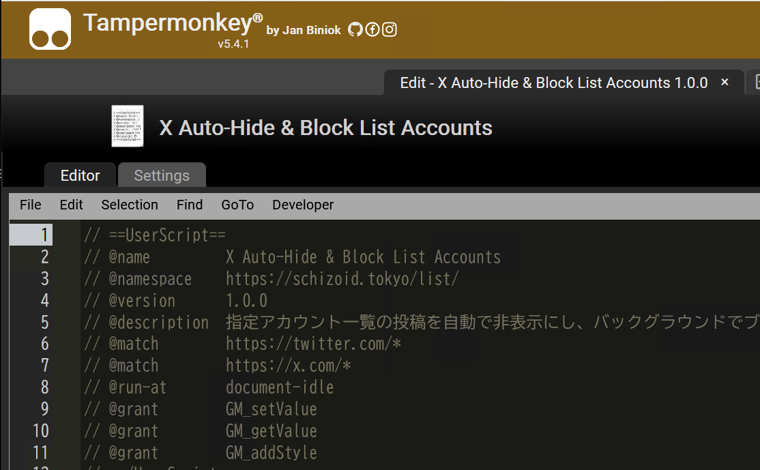
Task: Open the Edit menu
Action: [x=71, y=205]
